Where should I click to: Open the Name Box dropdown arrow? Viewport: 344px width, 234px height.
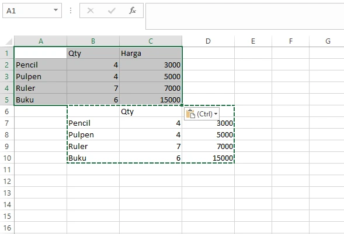pyautogui.click(x=55, y=10)
